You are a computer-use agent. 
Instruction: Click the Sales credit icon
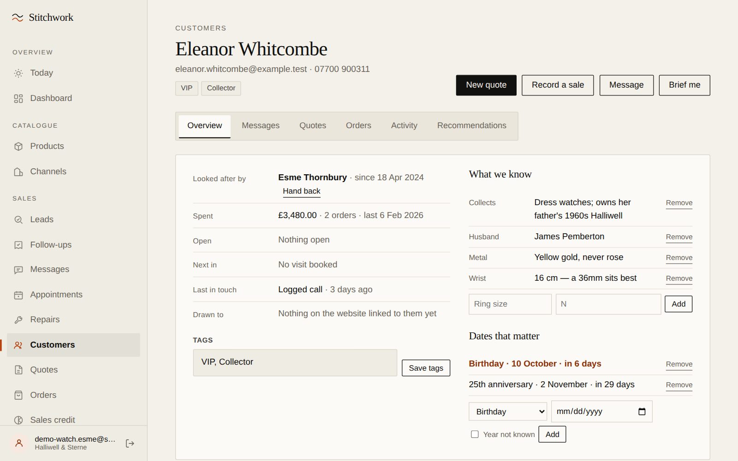(x=18, y=420)
